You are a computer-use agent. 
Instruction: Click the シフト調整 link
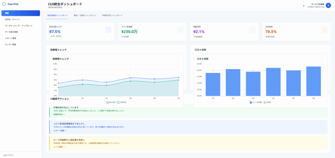coord(59,147)
